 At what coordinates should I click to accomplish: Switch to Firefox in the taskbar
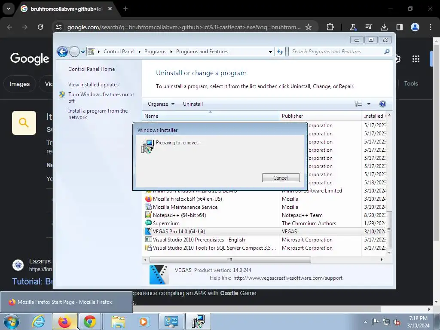(x=64, y=321)
